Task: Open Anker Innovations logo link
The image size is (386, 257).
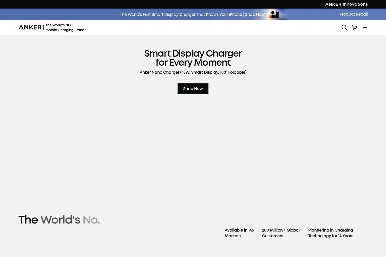Action: click(346, 4)
